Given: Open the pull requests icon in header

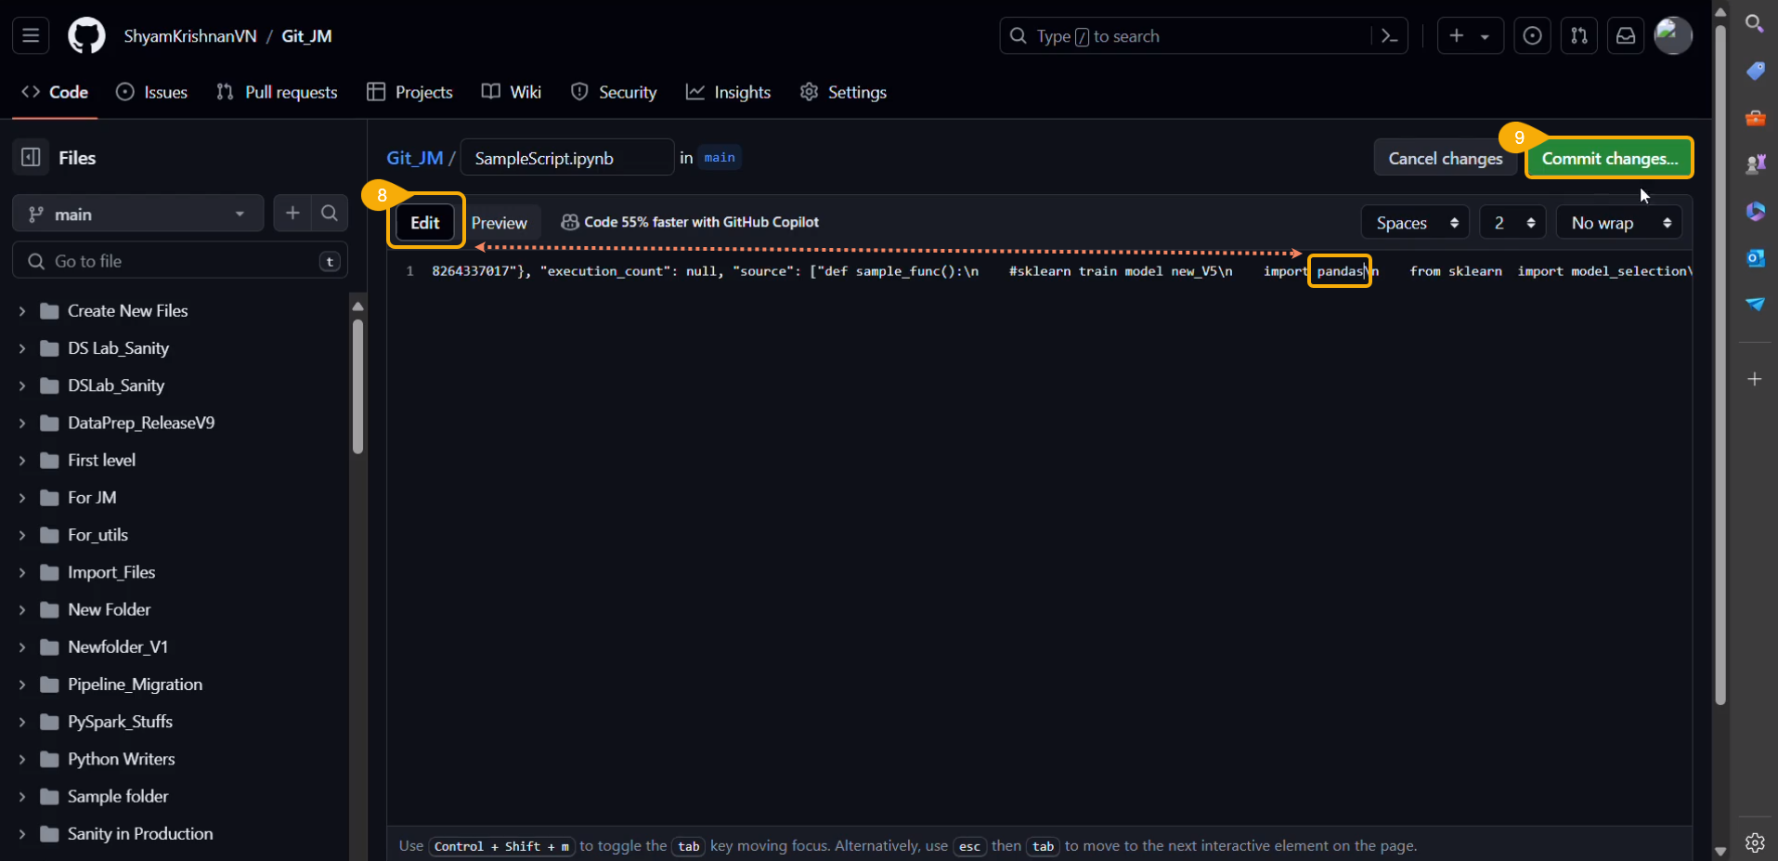Looking at the screenshot, I should point(1578,36).
